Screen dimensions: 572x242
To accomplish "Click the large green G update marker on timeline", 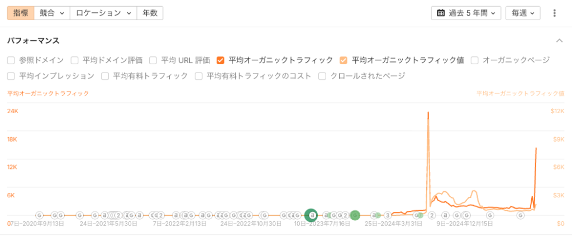I will 355,215.
